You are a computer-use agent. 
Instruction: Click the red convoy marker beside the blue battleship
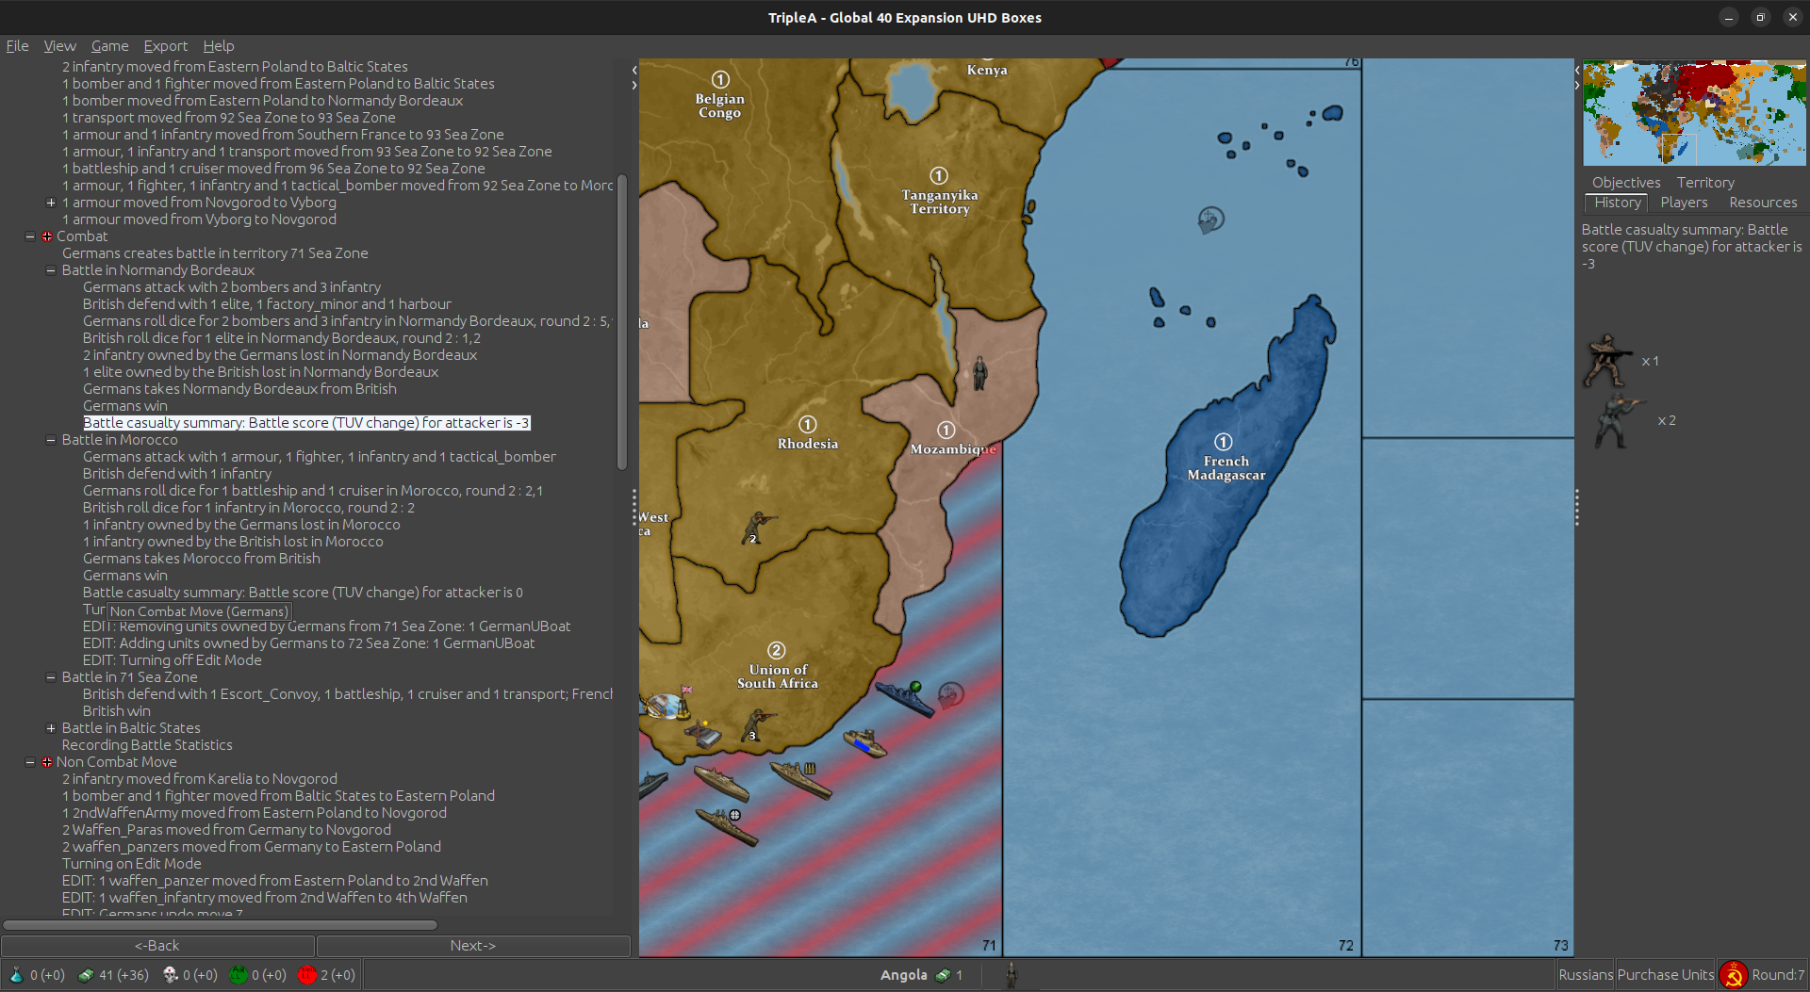951,695
